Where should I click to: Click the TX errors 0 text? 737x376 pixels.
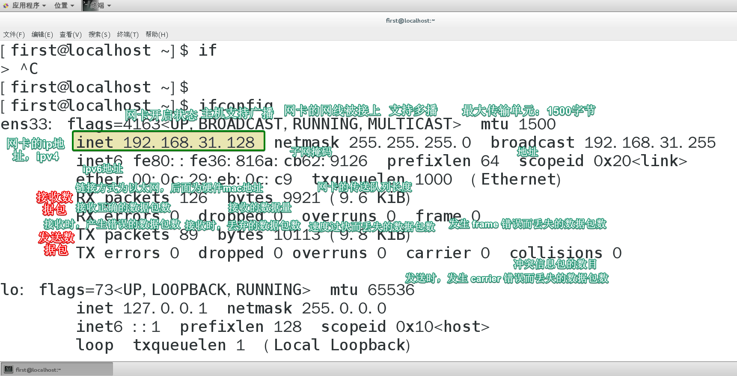[128, 253]
